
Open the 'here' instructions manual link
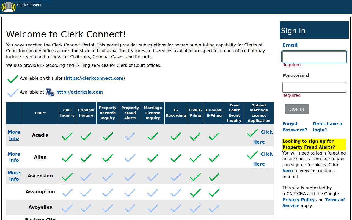pos(288,170)
